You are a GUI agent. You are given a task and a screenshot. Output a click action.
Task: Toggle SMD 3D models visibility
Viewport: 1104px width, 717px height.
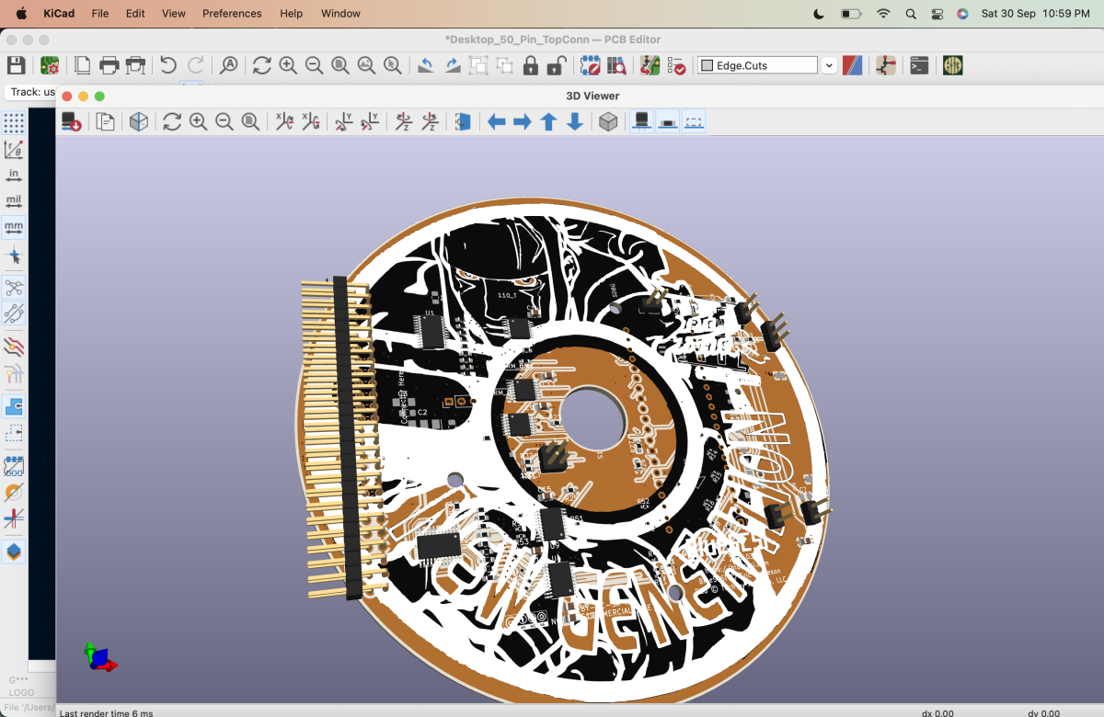click(x=668, y=121)
